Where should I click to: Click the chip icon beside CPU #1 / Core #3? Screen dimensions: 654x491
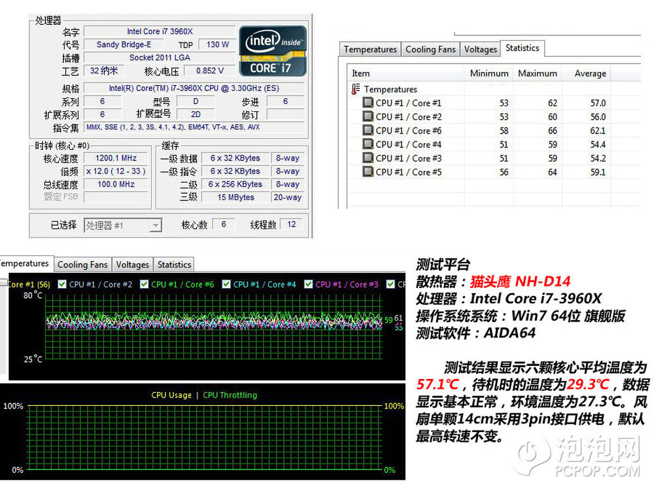[x=368, y=157]
